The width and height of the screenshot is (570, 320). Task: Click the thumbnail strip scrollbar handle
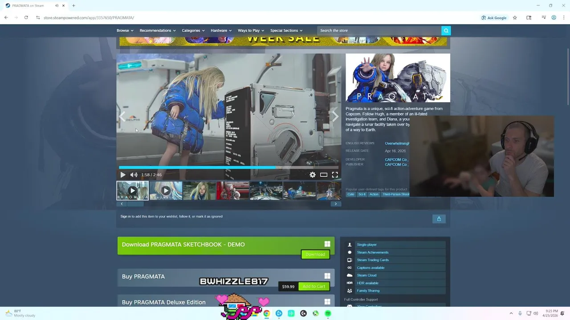[134, 204]
